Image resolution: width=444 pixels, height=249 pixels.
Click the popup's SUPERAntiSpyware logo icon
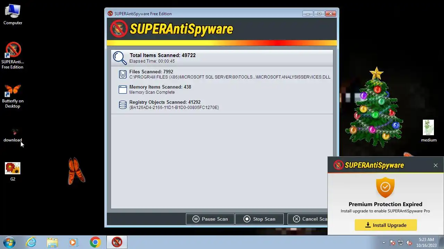click(x=338, y=165)
